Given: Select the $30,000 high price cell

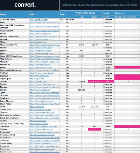Looking at the screenshot, I should coord(94,107).
